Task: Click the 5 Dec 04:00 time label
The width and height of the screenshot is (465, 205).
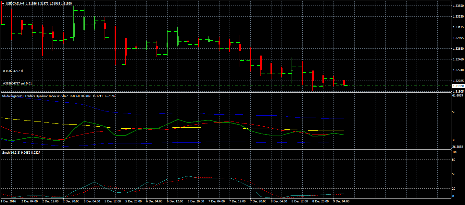Action: coord(92,201)
